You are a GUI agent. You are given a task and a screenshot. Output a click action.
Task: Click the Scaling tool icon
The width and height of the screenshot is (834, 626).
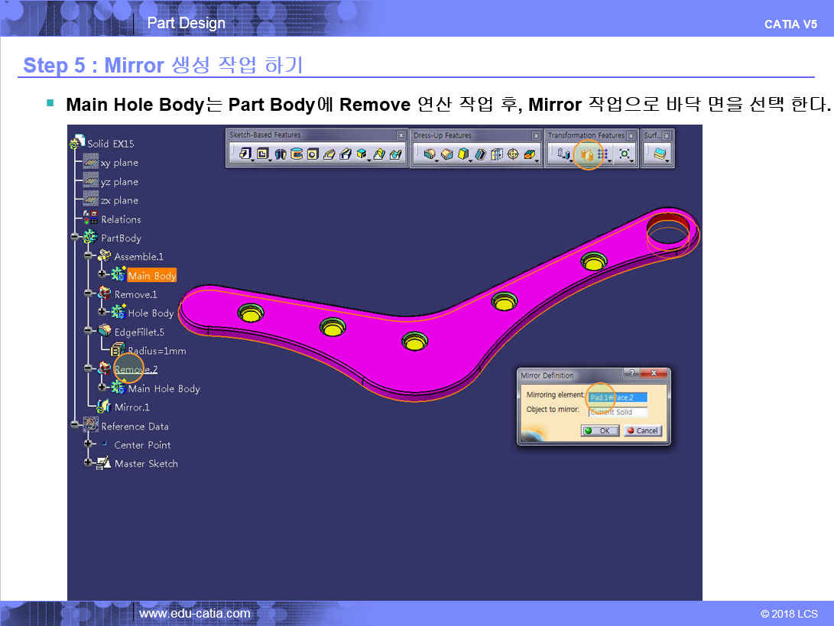(626, 154)
